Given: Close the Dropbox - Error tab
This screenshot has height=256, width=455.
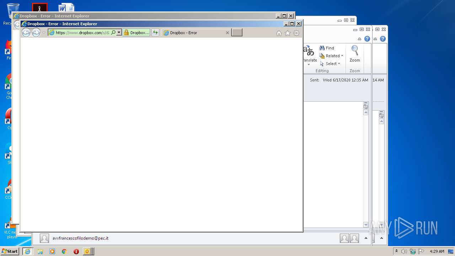Looking at the screenshot, I should [x=227, y=33].
